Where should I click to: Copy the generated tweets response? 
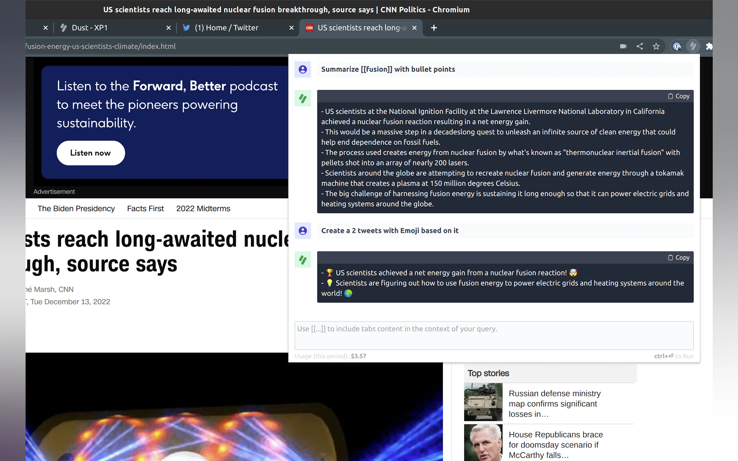click(679, 257)
